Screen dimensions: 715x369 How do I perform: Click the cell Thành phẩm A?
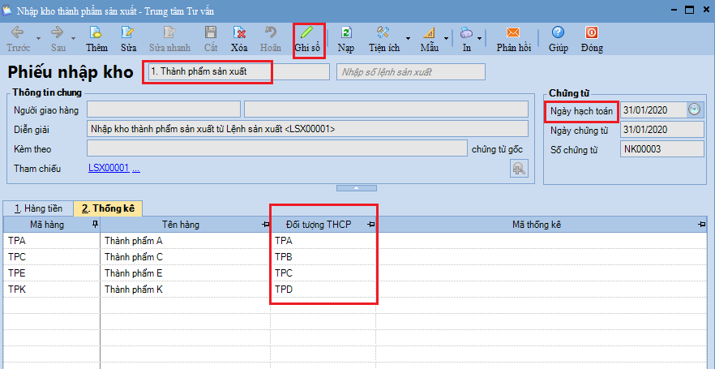coord(186,241)
